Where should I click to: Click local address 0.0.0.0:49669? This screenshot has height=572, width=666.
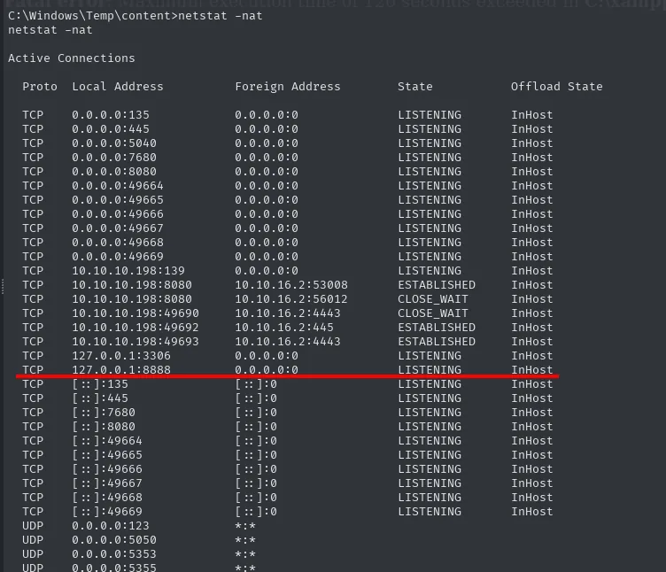[118, 257]
